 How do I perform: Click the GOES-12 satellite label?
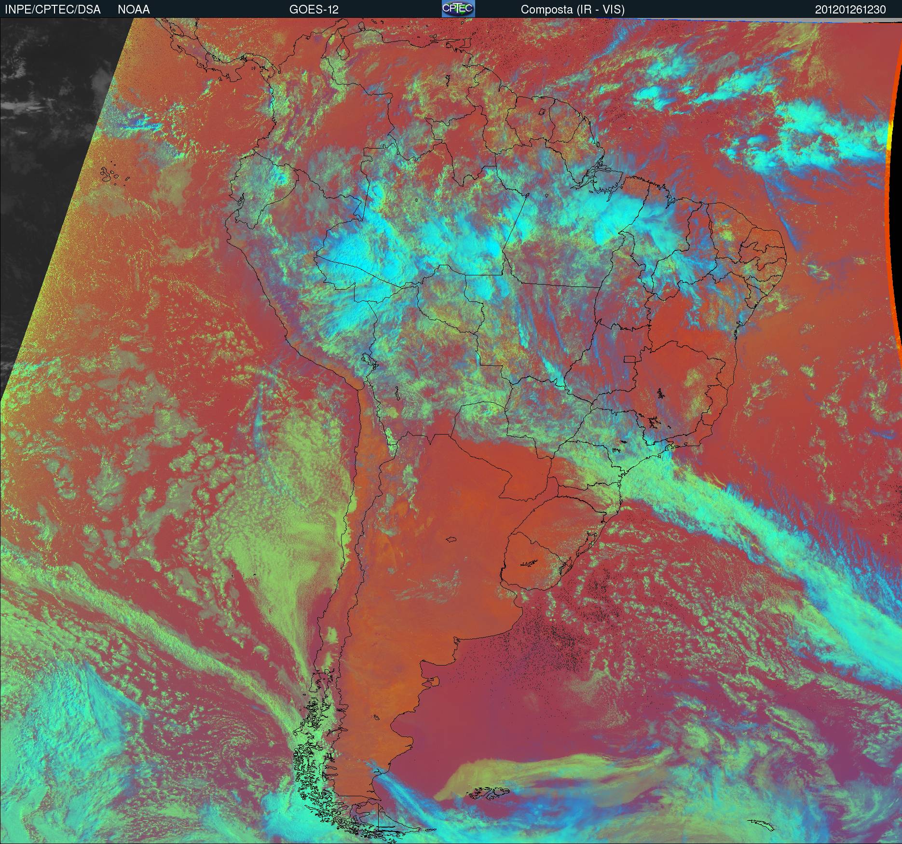(x=314, y=10)
